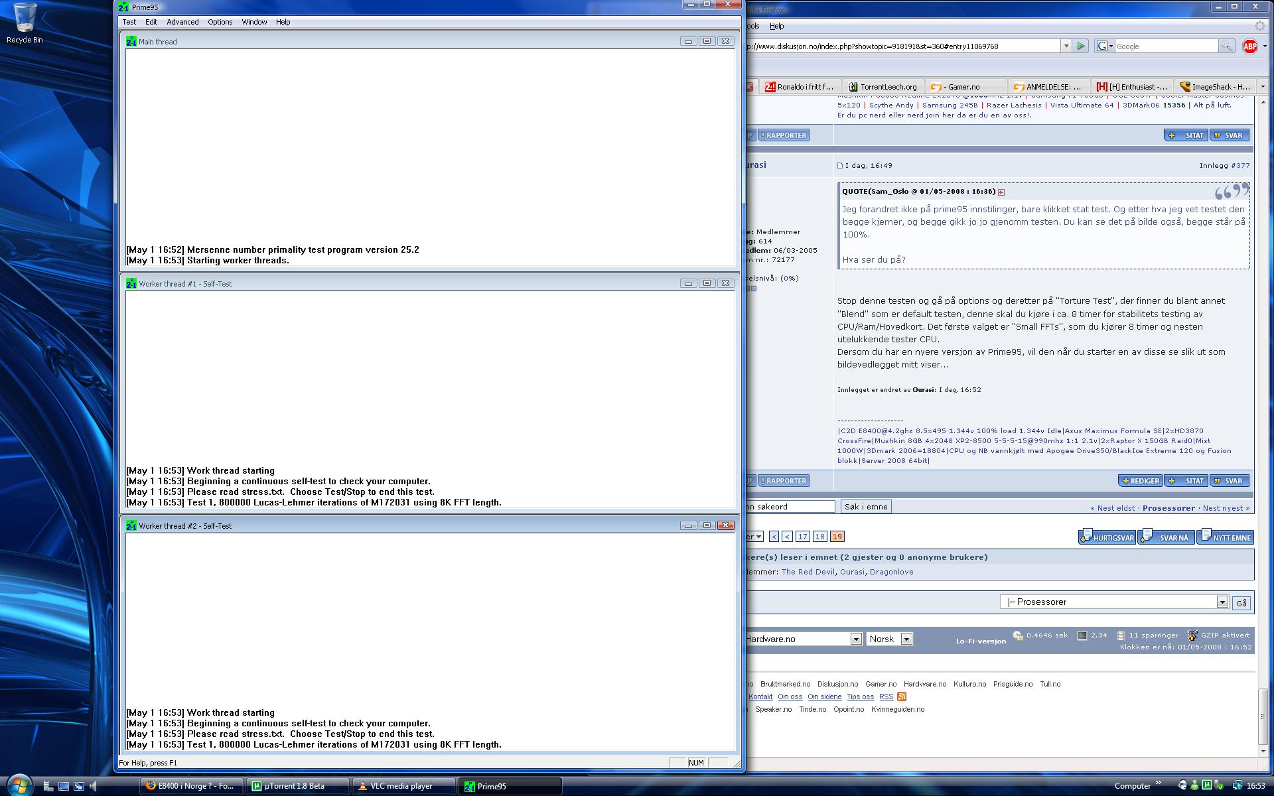
Task: Open the Adblock Plus dropdown arrow
Action: pos(1265,46)
